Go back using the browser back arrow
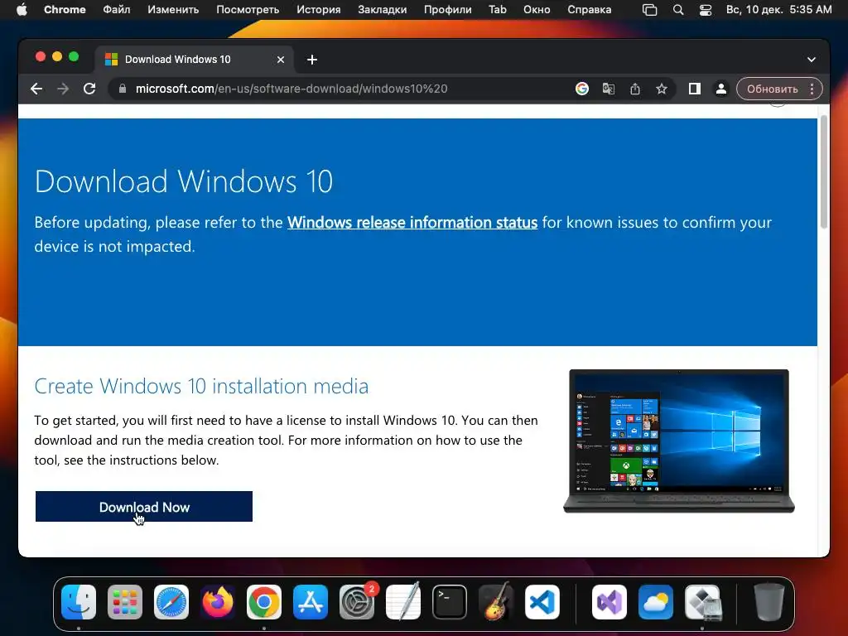 click(36, 89)
